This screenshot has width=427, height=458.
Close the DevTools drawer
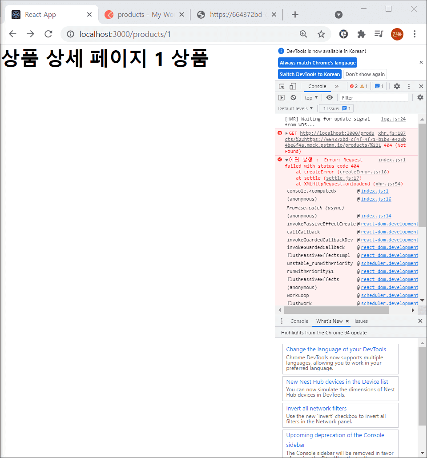point(420,321)
